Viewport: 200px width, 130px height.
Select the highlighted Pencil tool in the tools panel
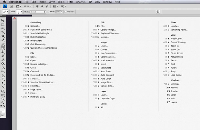point(3,48)
